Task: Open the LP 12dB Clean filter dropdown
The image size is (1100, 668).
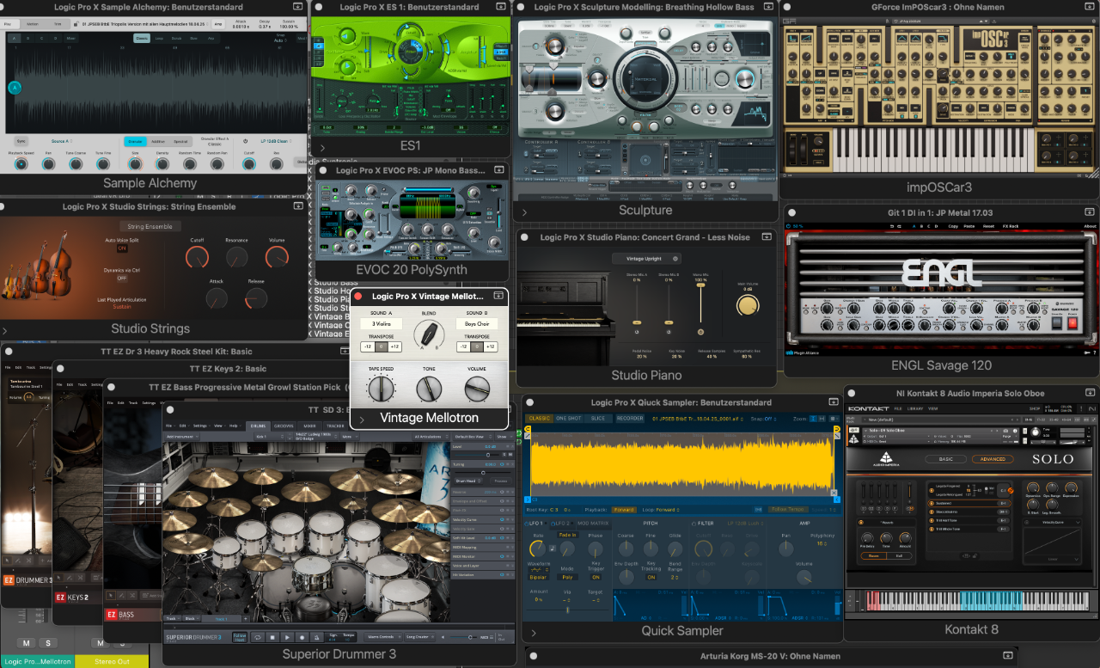Action: pos(276,140)
